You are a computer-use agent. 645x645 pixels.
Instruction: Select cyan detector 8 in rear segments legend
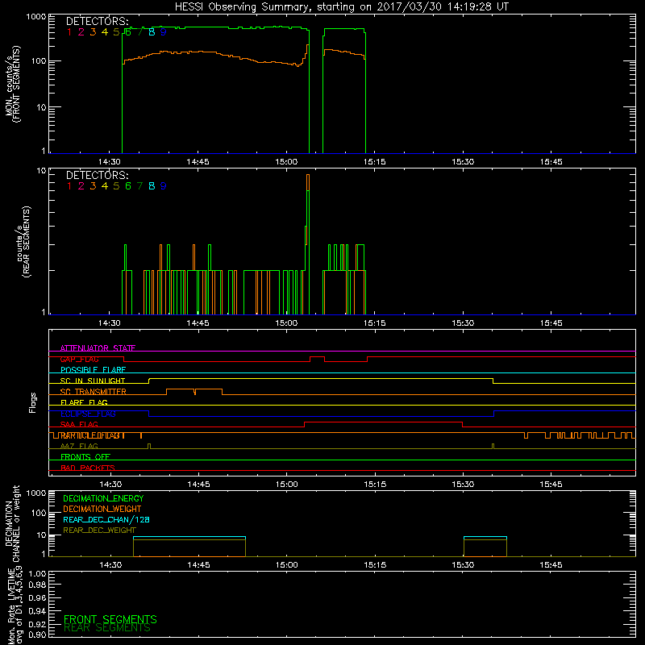coord(152,186)
